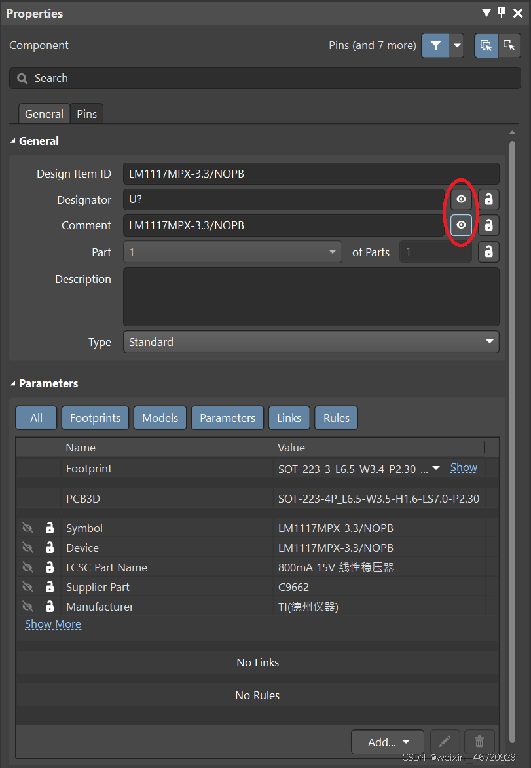Toggle Comment visibility eye
The image size is (531, 768).
pos(461,225)
